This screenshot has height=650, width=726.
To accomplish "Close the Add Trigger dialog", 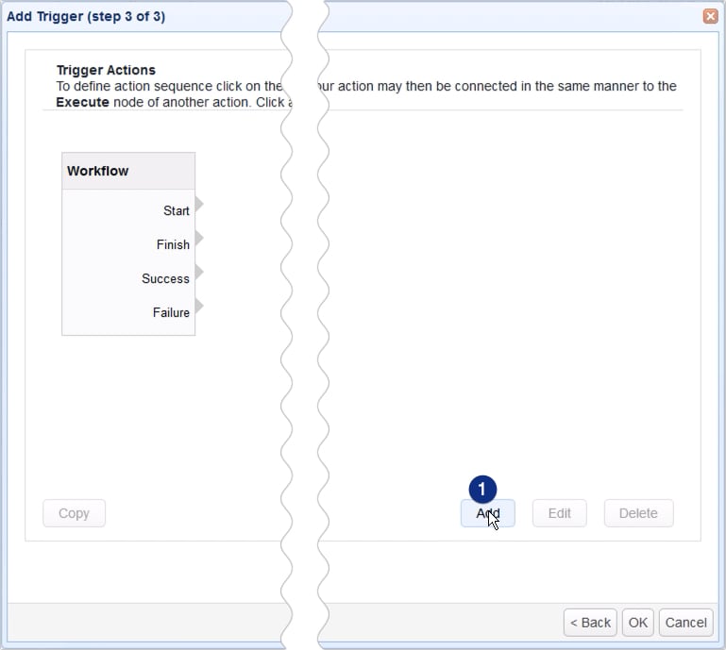I will [x=710, y=16].
